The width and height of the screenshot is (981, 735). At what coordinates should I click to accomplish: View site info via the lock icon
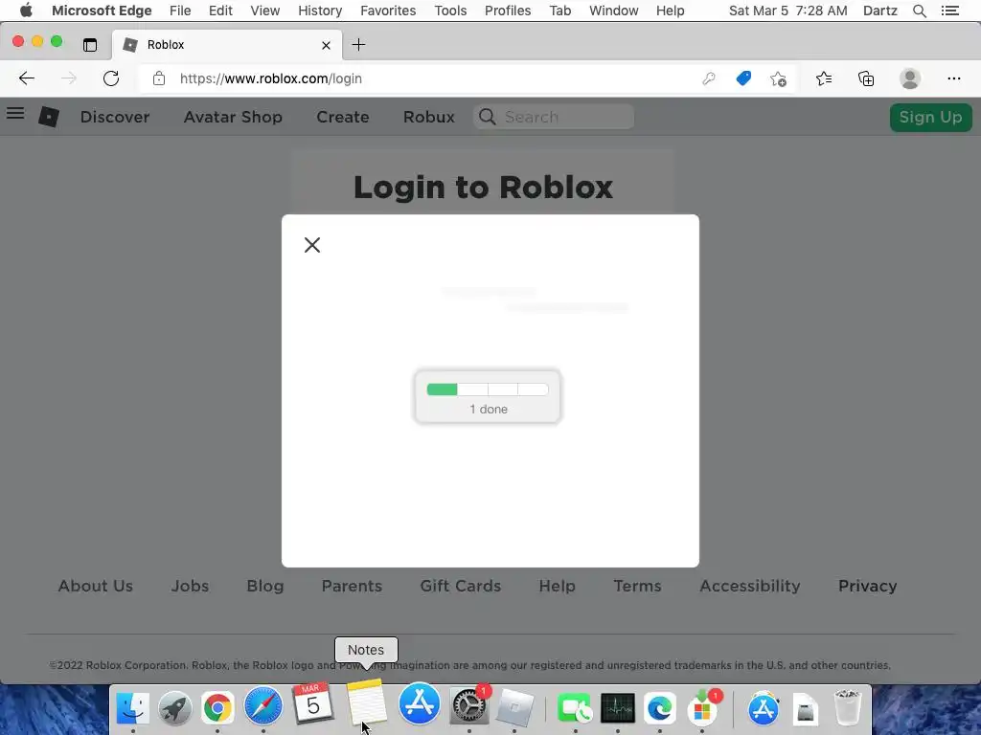(159, 78)
